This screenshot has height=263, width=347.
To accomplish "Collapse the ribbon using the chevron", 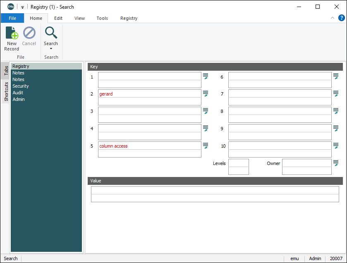I will [333, 18].
